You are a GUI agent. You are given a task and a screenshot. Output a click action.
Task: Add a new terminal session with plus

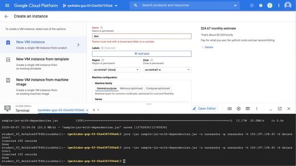94,110
